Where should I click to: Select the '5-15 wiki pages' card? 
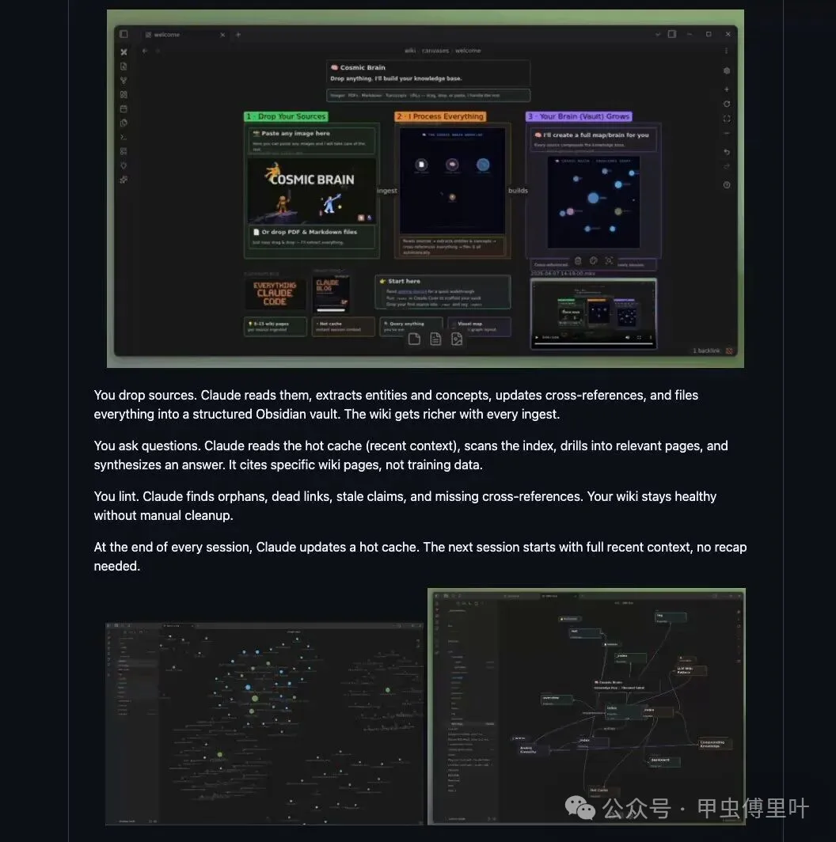(275, 327)
